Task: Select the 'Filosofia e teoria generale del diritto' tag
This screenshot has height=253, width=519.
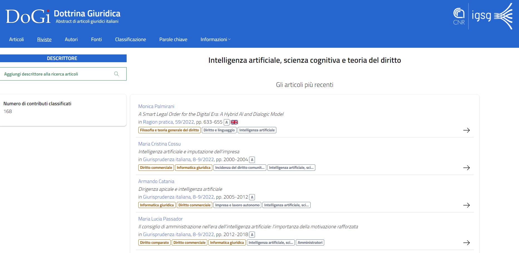Action: coord(169,130)
